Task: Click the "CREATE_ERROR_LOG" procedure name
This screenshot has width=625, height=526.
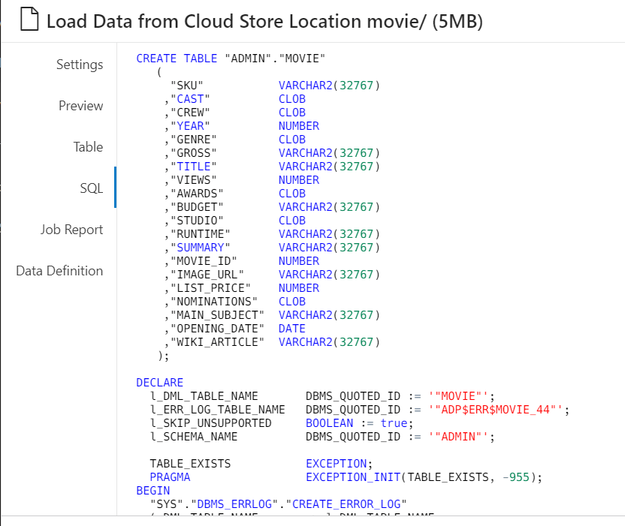Action: pos(349,504)
